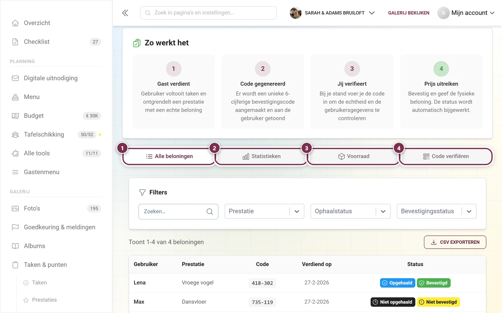Screen dimensions: 502x313
Task: Collapse the sidebar with the double-chevron icon
Action: 125,13
